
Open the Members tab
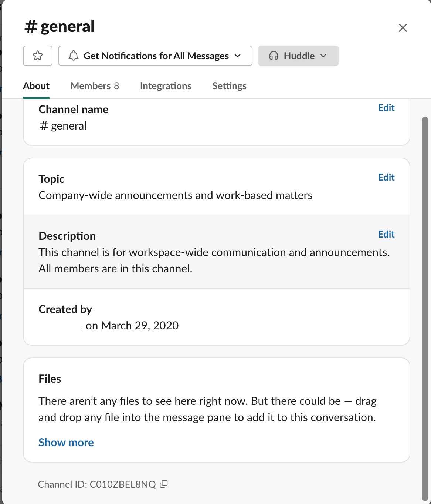[95, 86]
